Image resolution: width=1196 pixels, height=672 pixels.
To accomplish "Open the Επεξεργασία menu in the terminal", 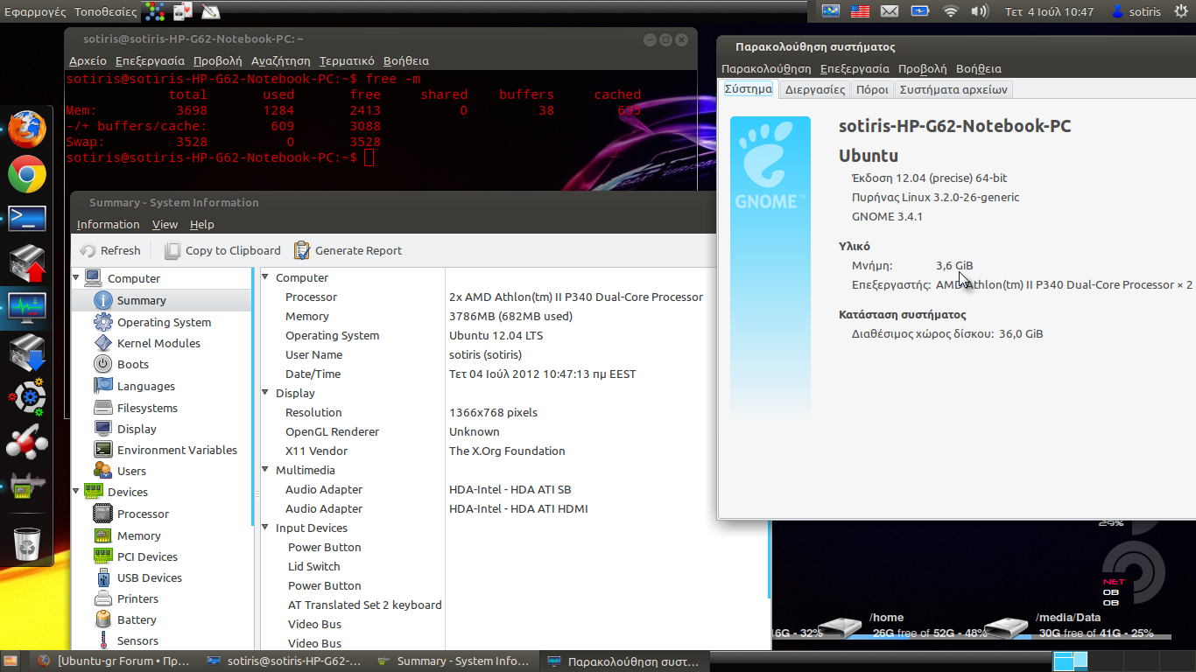I will coord(150,61).
